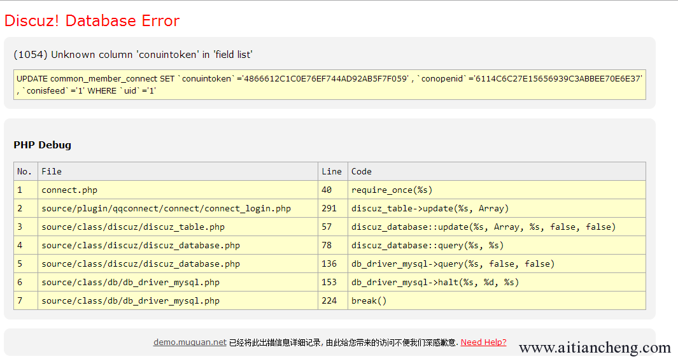
Task: Click row number 3 cell
Action: (26, 227)
